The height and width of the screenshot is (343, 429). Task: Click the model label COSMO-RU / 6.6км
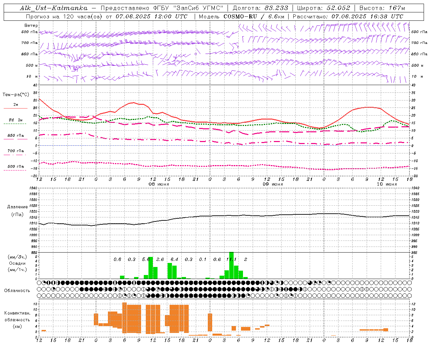coord(254,16)
